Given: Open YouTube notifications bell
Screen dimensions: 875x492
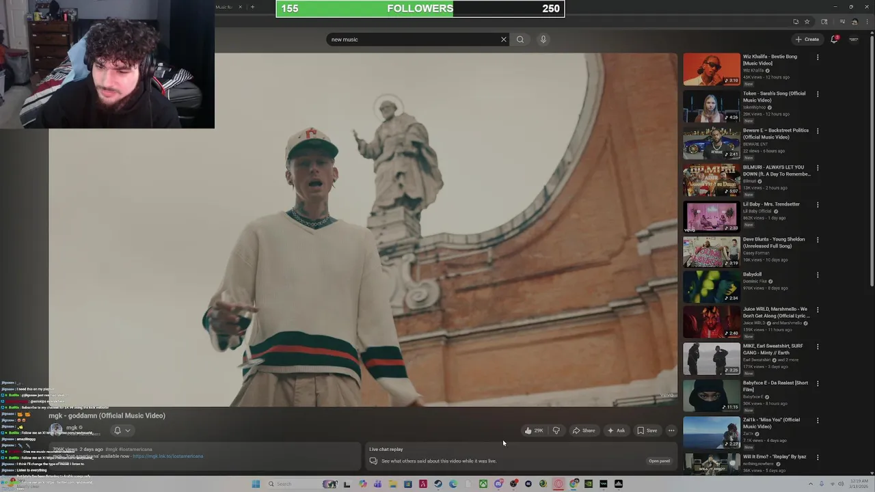Looking at the screenshot, I should pyautogui.click(x=834, y=40).
